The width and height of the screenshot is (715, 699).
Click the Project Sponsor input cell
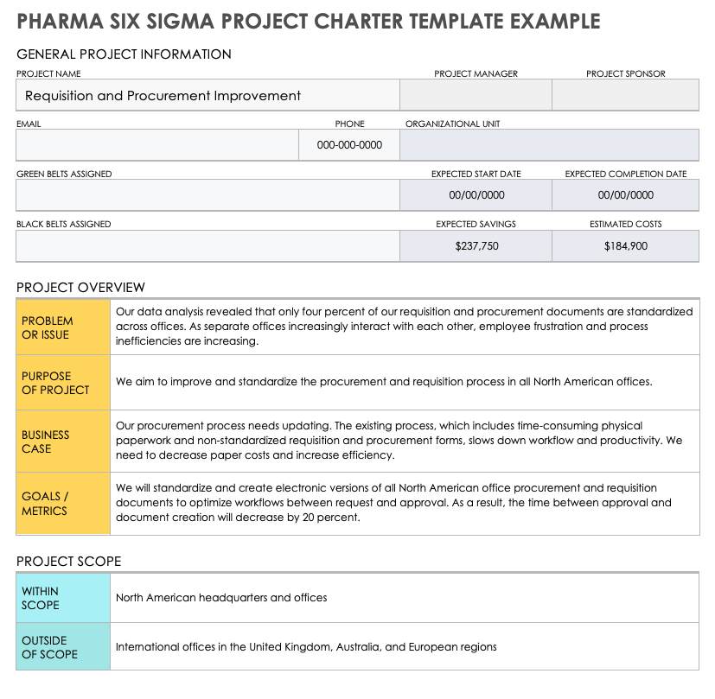(625, 96)
